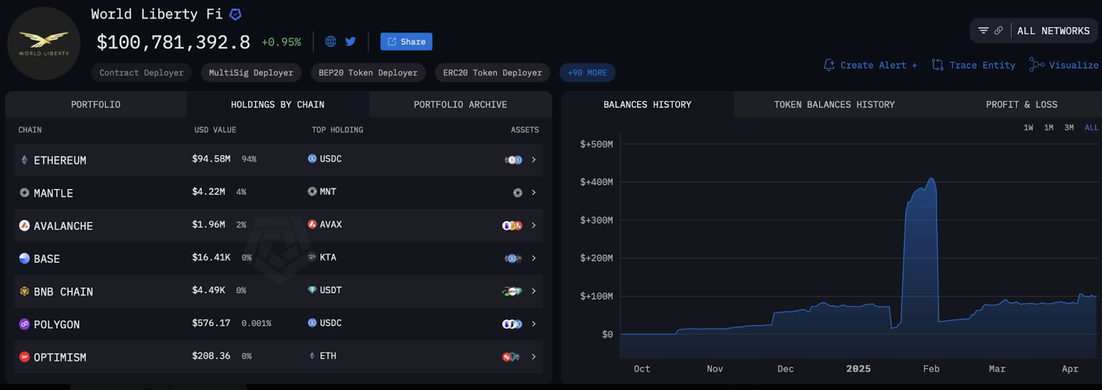Click the balance chart peak near Feb
The width and height of the screenshot is (1102, 390).
click(x=931, y=178)
